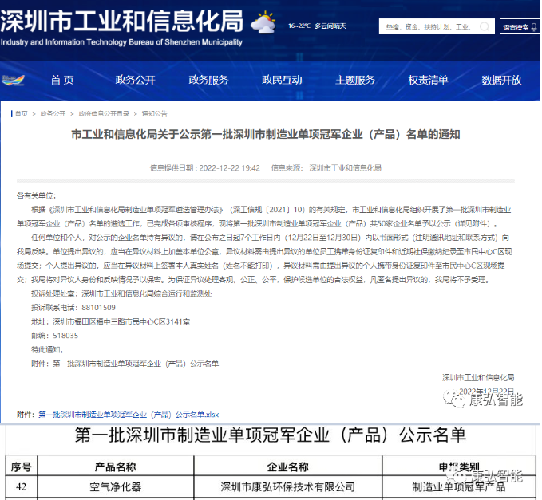Click the 投诉处理处室 line
542x500 pixels.
(x=121, y=293)
